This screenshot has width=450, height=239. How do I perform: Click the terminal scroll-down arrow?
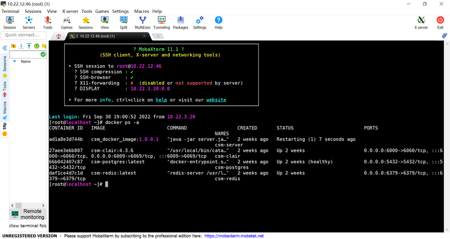447,229
